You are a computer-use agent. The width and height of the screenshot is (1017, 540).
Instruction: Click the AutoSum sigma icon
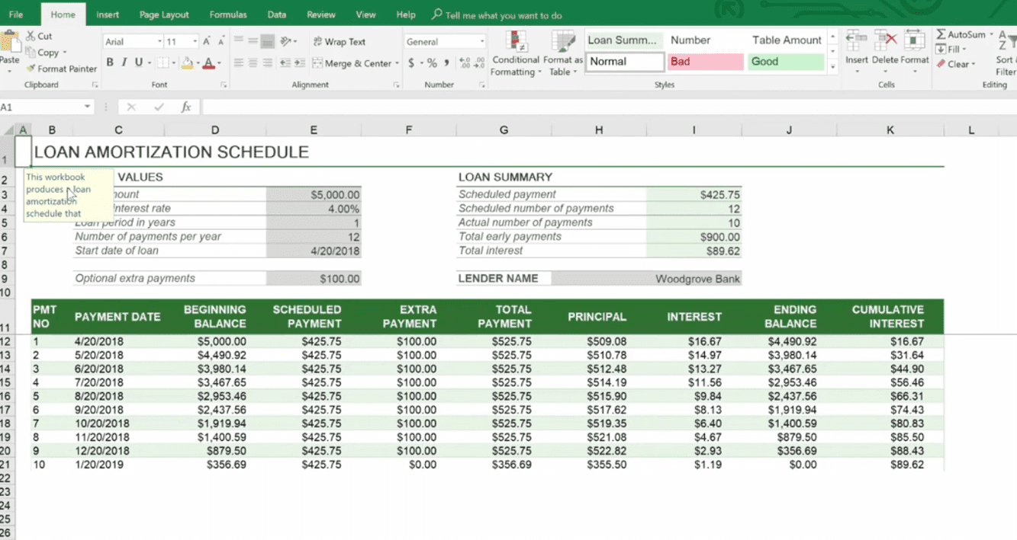(941, 35)
